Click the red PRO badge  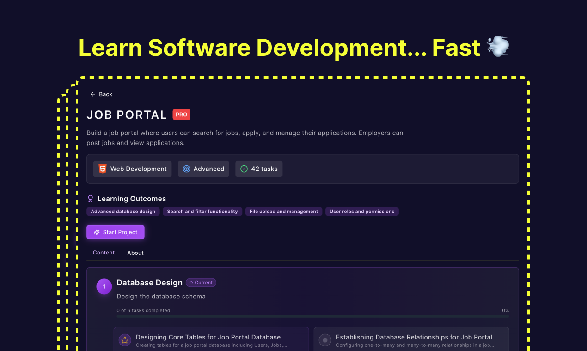(x=181, y=115)
